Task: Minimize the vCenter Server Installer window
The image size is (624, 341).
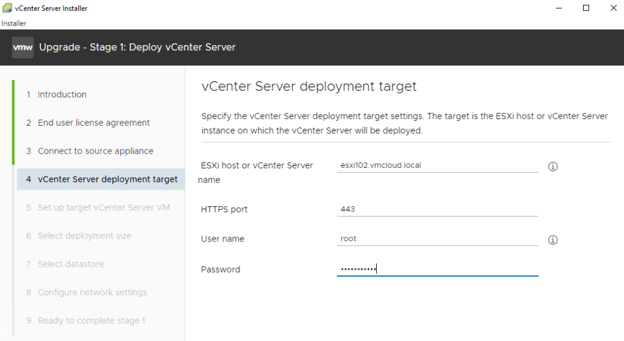Action: pos(558,8)
